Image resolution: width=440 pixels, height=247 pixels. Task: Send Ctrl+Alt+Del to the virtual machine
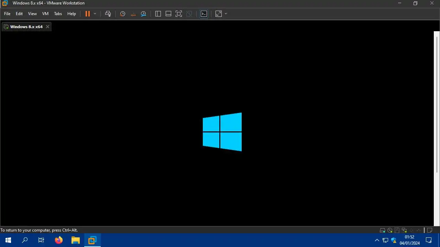click(x=108, y=14)
